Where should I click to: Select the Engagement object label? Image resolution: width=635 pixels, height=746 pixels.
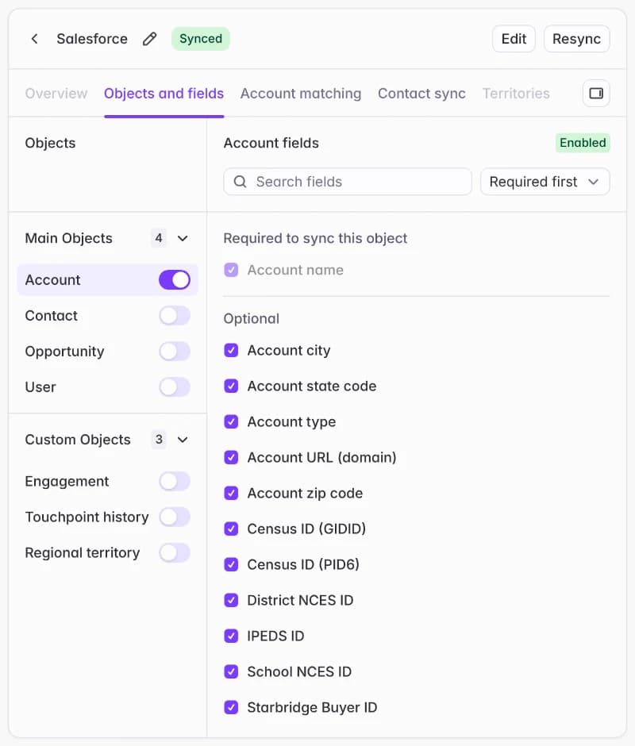[x=67, y=482]
